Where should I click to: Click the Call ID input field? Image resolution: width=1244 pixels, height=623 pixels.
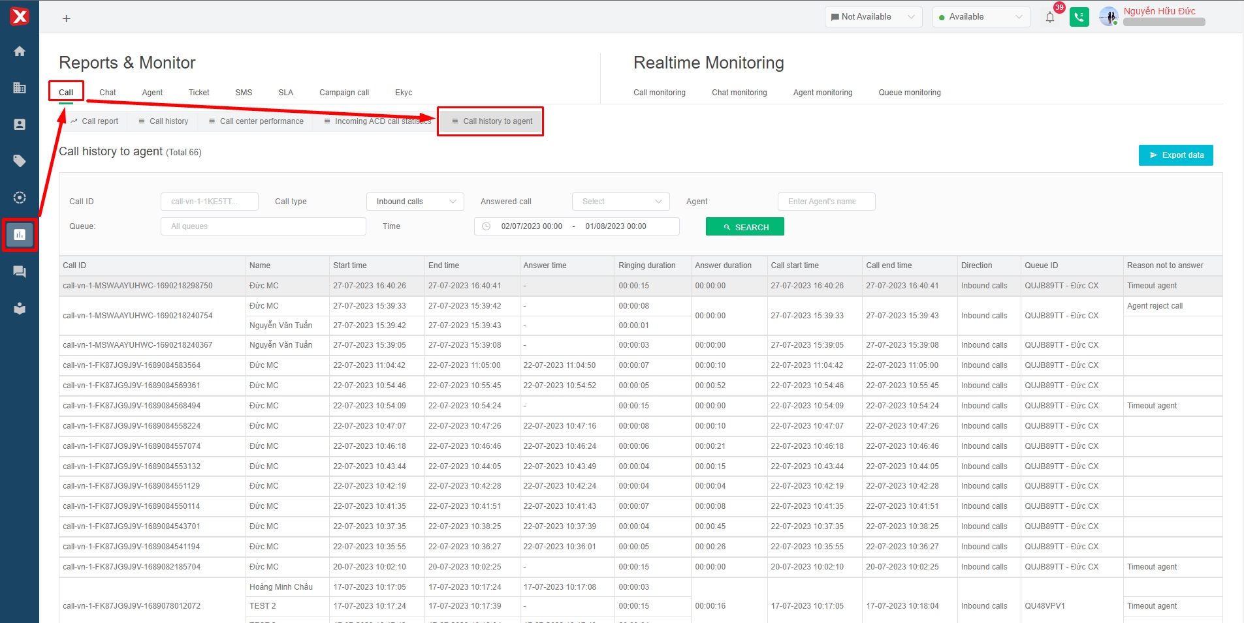[209, 202]
